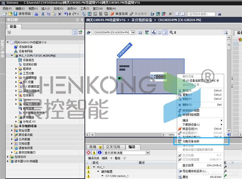The height and width of the screenshot is (179, 242).
Task: Expand the 程序块 folder in project tree
Action: pos(17,69)
